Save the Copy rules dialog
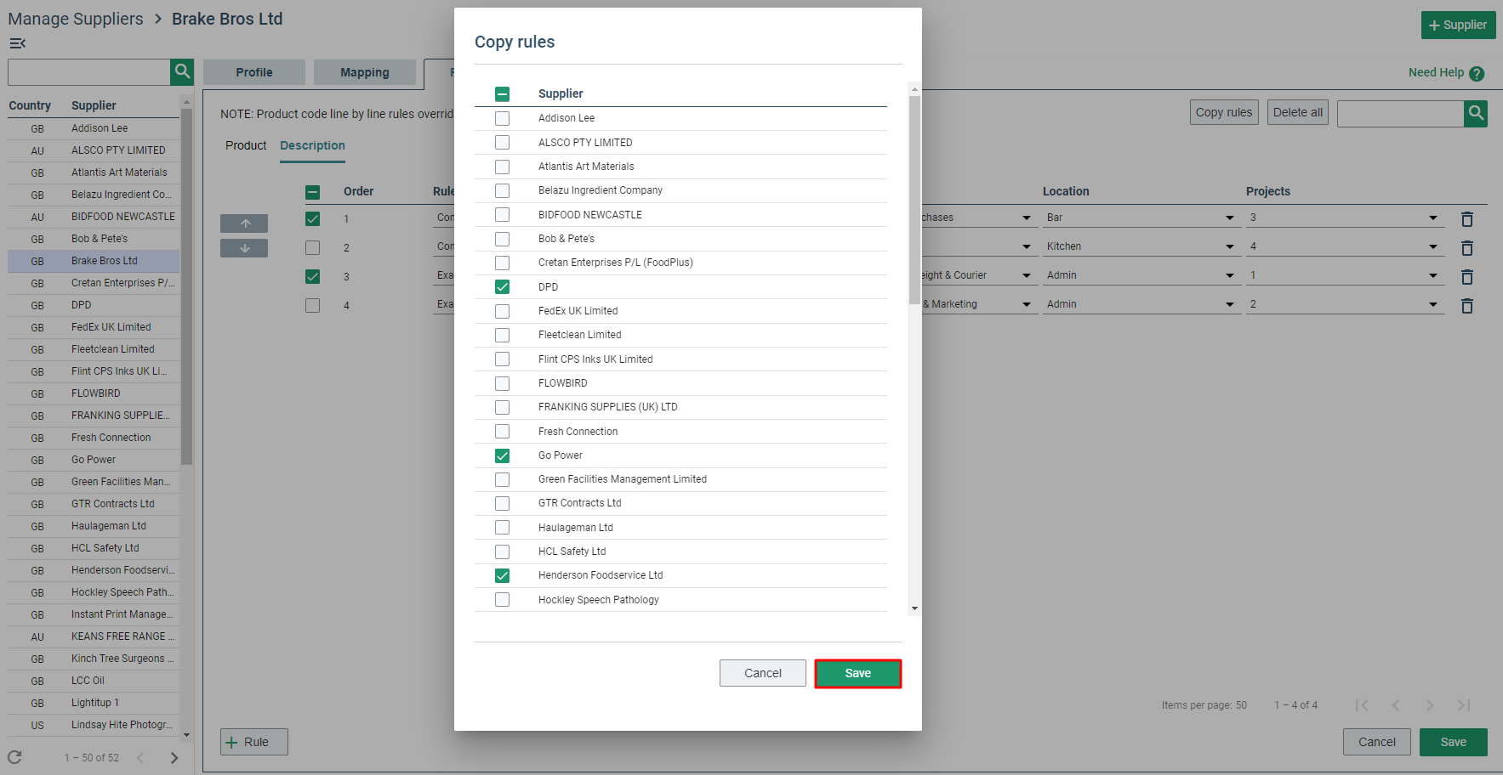This screenshot has width=1503, height=775. [x=857, y=673]
